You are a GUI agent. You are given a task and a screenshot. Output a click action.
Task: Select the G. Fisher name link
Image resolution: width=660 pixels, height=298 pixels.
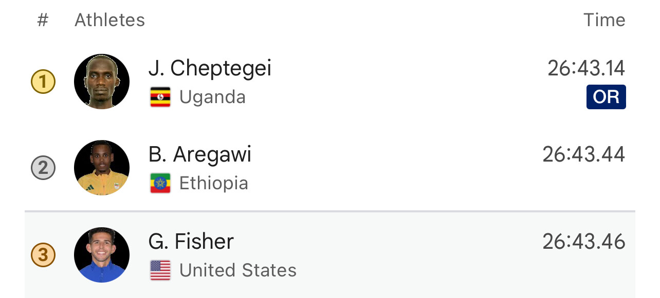[191, 242]
